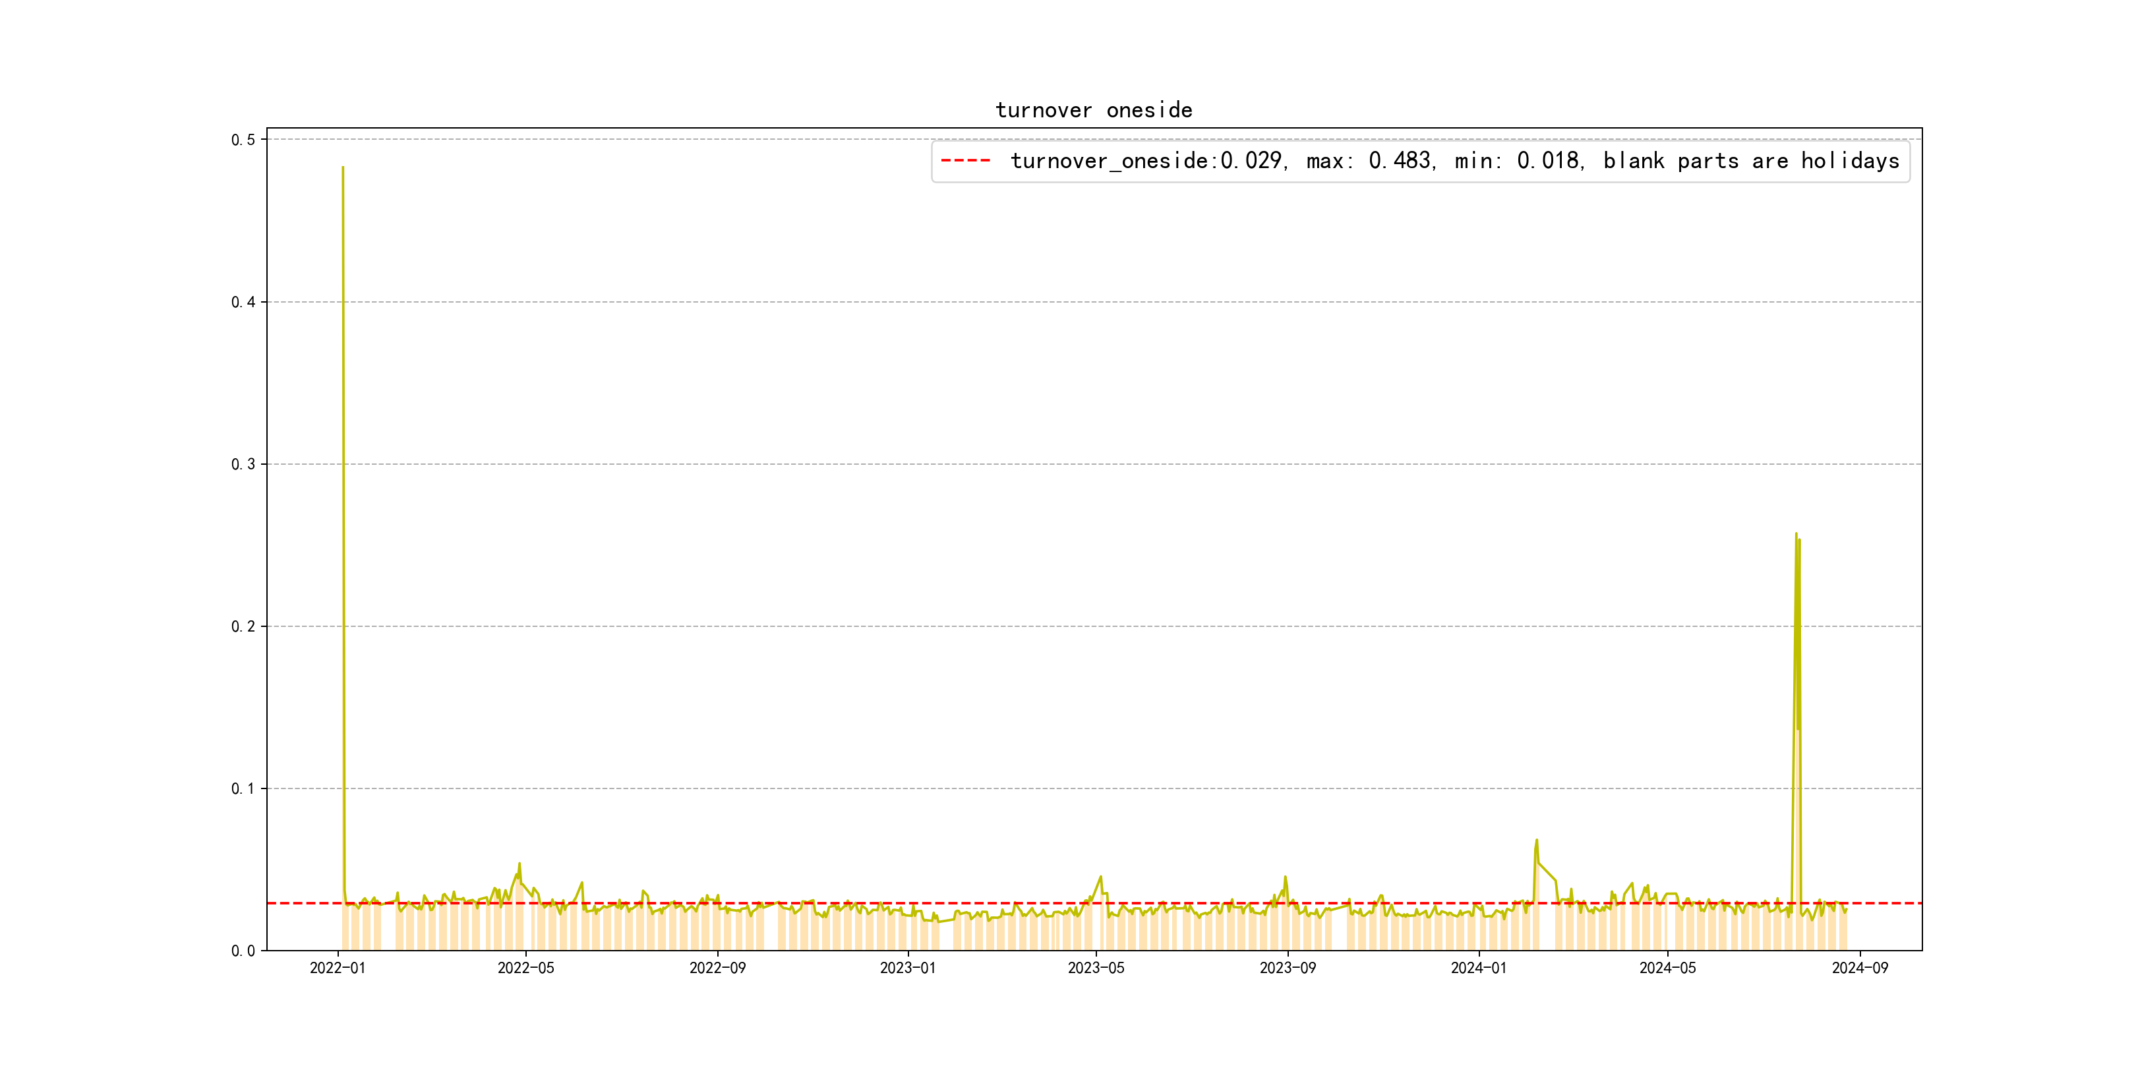The width and height of the screenshot is (2136, 1068).
Task: Click the 2024-01 x-axis label
Action: (x=1479, y=968)
